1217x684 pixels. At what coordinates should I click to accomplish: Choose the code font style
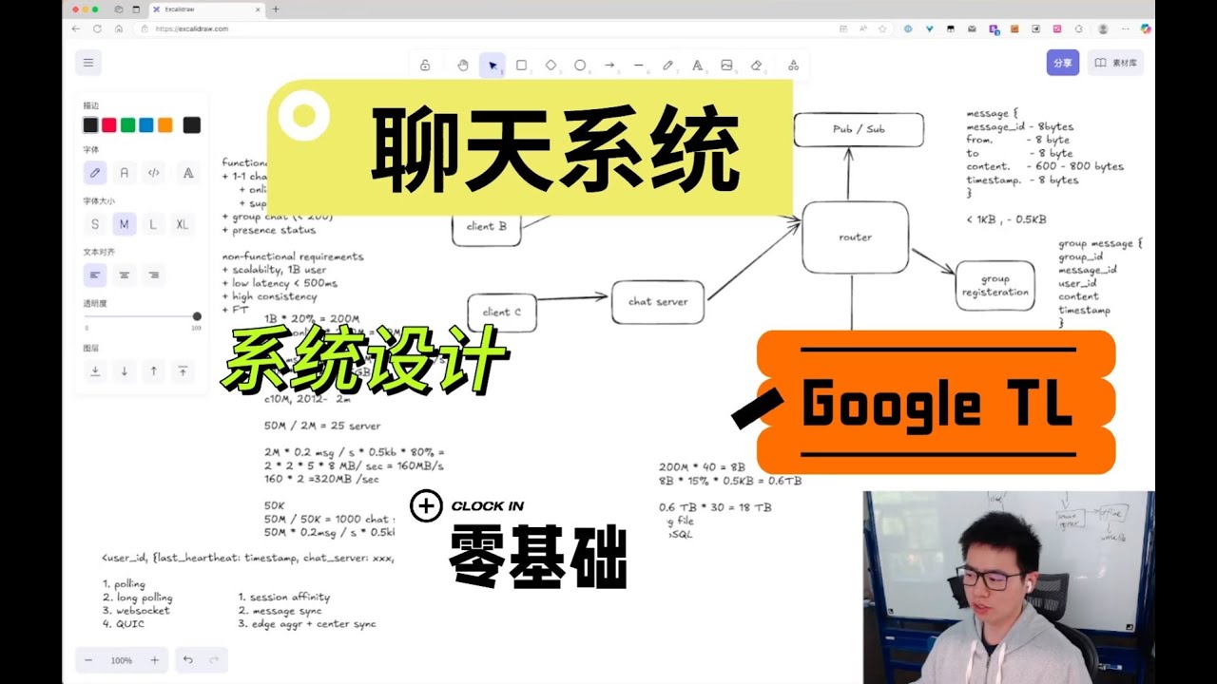pos(153,173)
